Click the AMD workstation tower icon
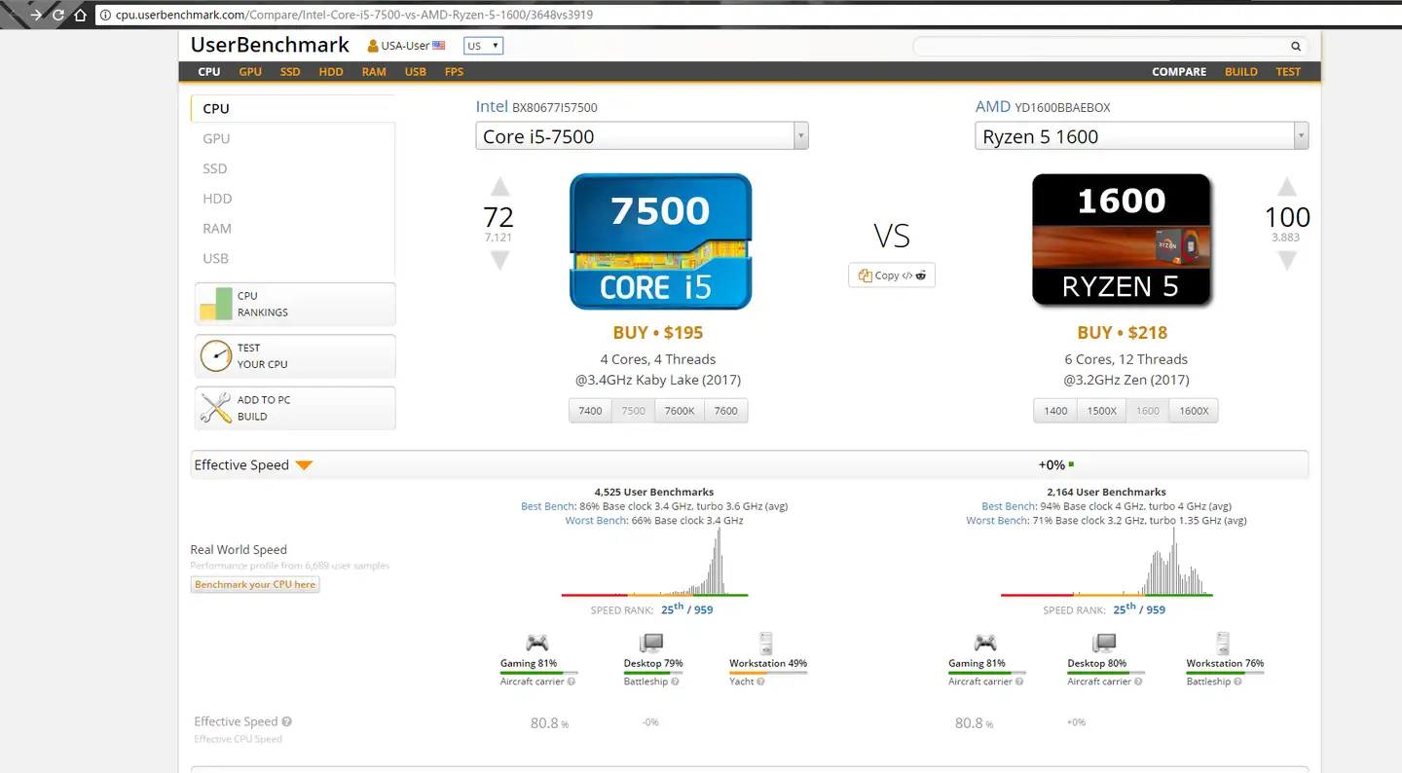 pyautogui.click(x=1223, y=643)
